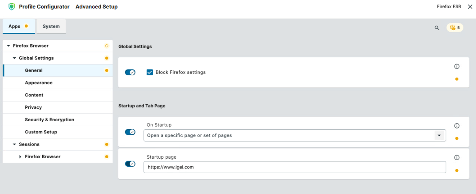Click the Firefox ESR label

(449, 7)
